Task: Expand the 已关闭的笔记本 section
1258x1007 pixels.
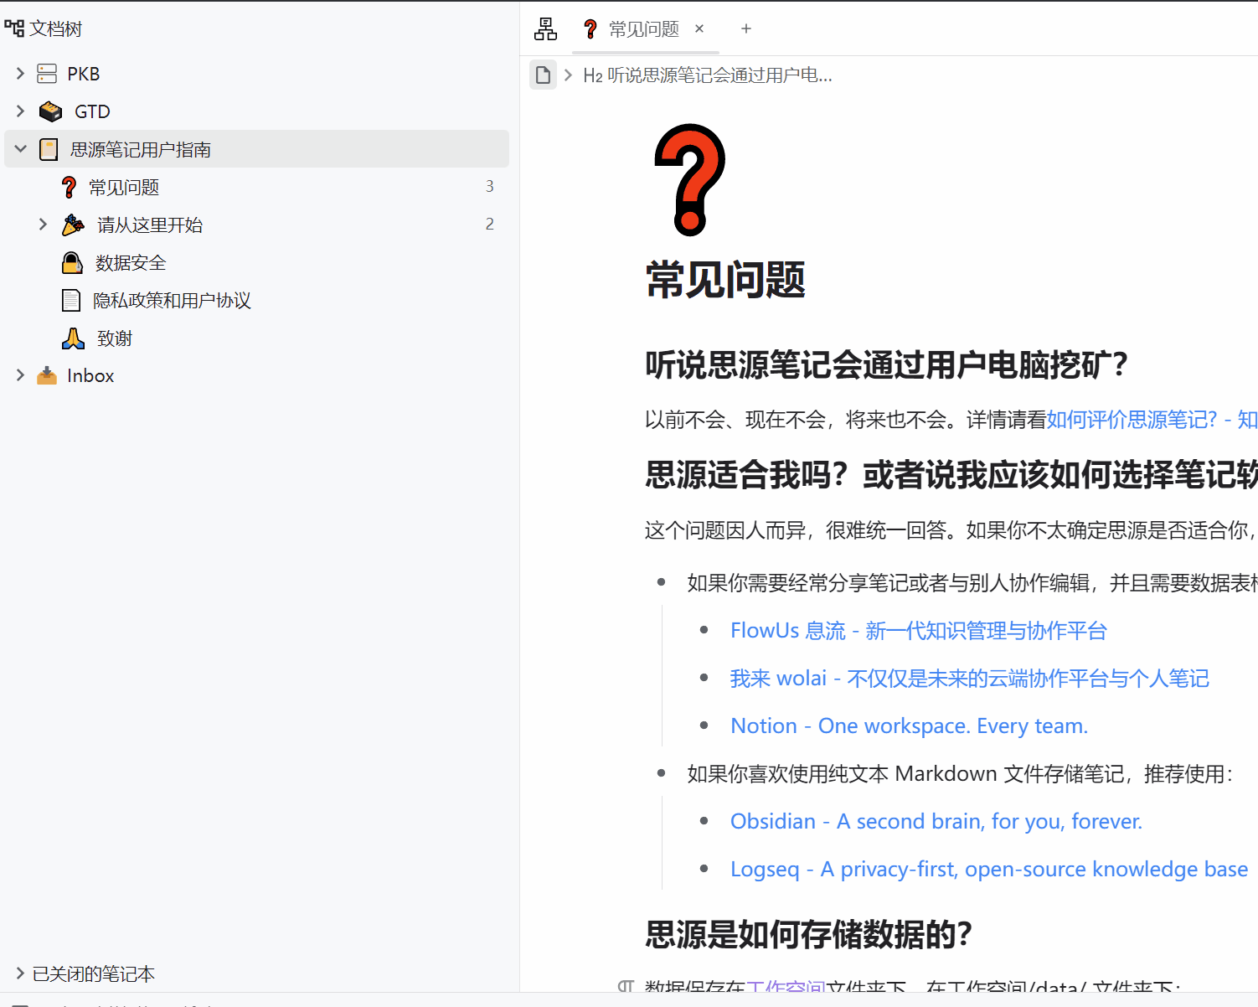Action: (x=19, y=973)
